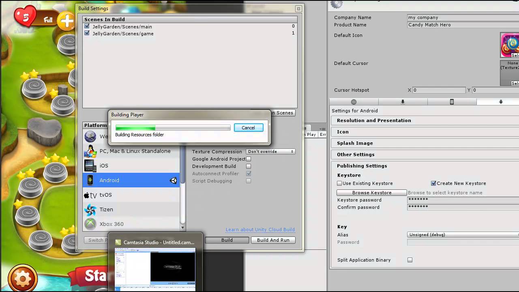Switch to standalone download-arrow settings tab

point(403,102)
